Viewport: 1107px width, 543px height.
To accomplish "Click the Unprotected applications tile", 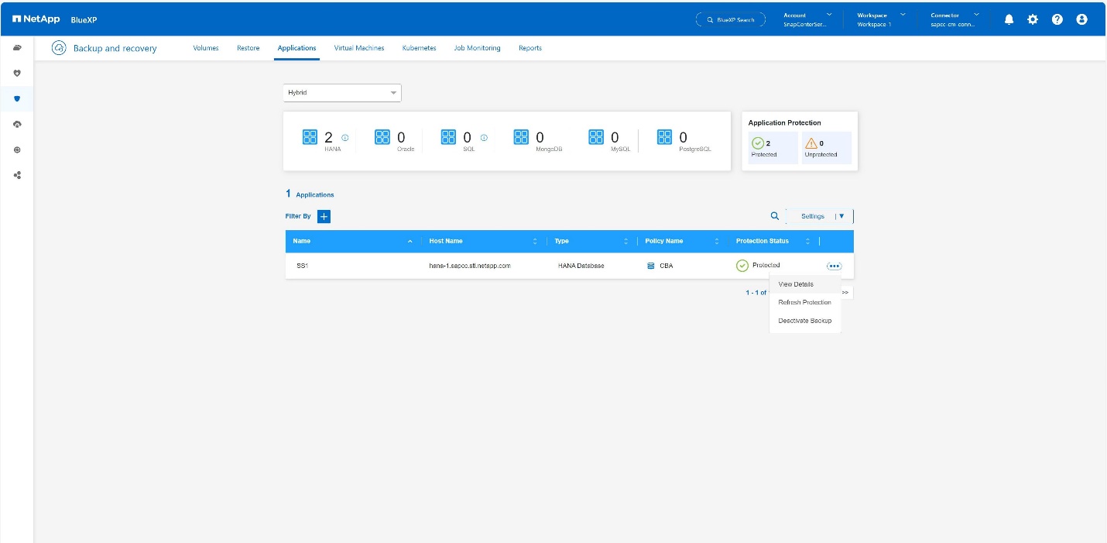I will click(x=826, y=148).
